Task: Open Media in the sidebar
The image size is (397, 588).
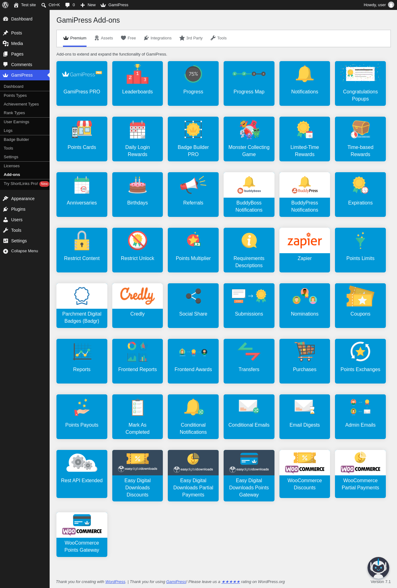Action: 25,43
